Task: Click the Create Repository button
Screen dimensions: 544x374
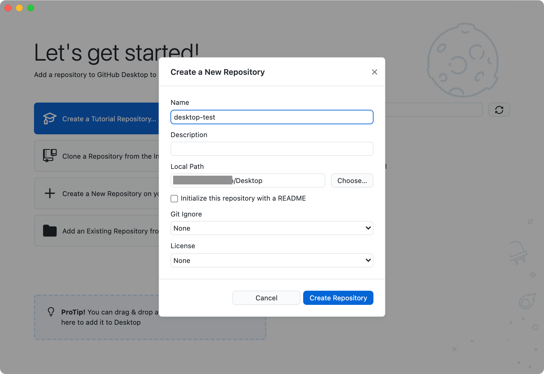Action: tap(338, 298)
